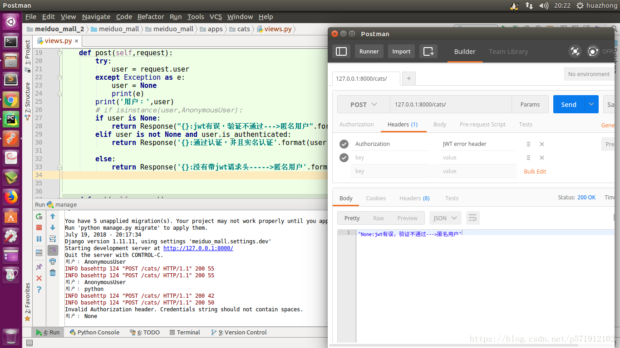Viewport: 620px width, 348px height.
Task: Open the http://127.0.0.1:8000/ link in console
Action: point(198,248)
